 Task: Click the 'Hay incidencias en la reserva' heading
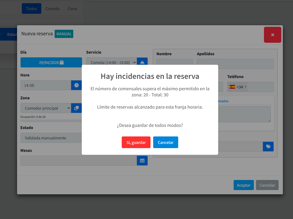[150, 76]
